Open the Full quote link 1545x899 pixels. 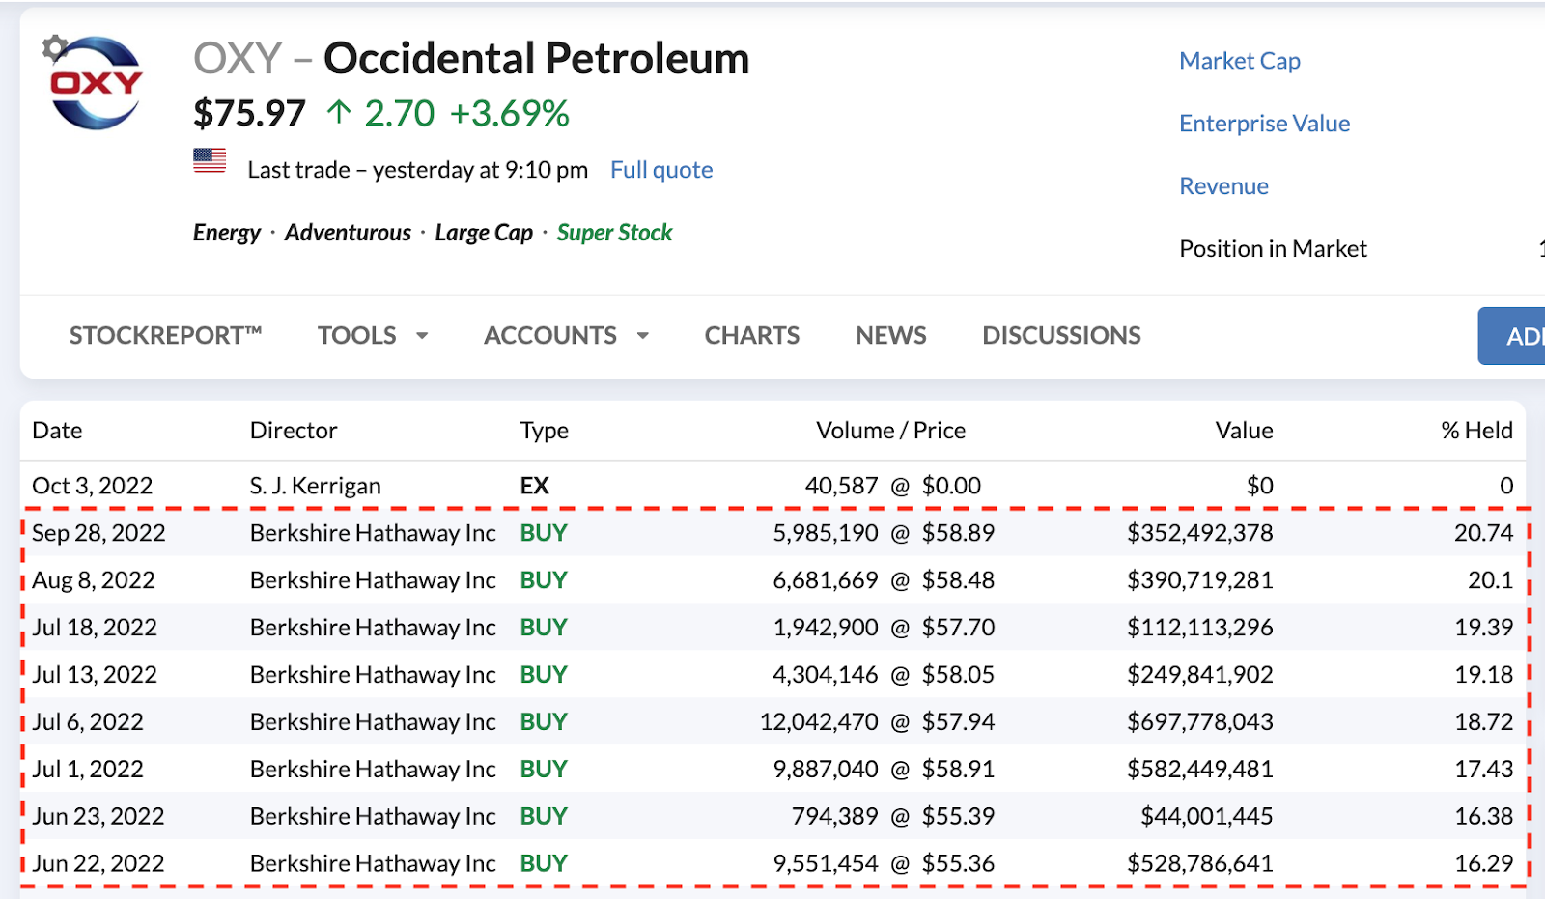pos(661,170)
